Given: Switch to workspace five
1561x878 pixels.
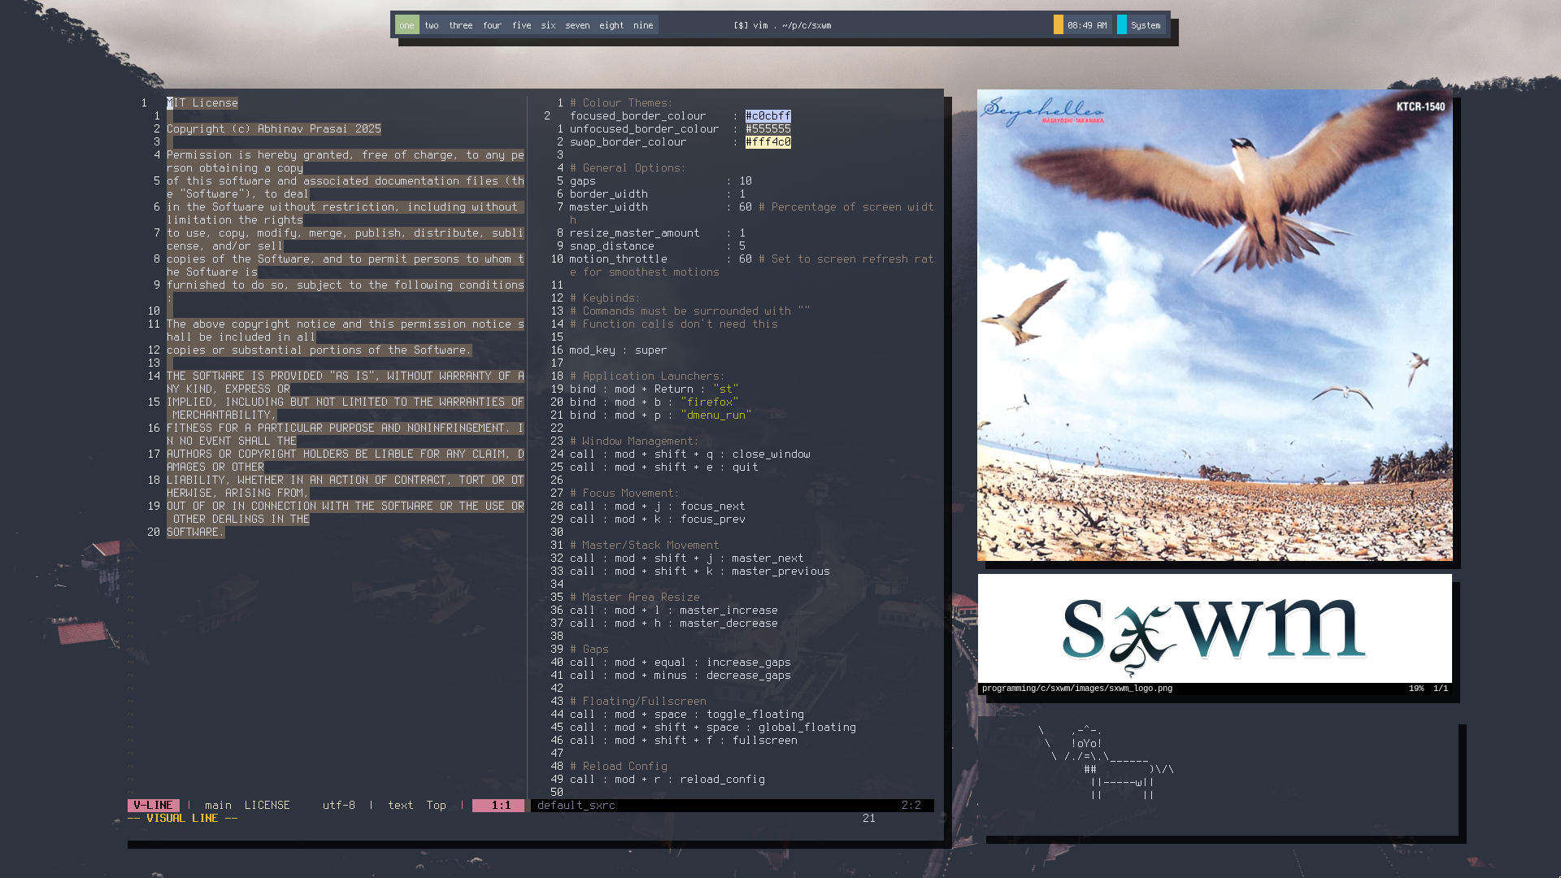Looking at the screenshot, I should click(x=521, y=25).
